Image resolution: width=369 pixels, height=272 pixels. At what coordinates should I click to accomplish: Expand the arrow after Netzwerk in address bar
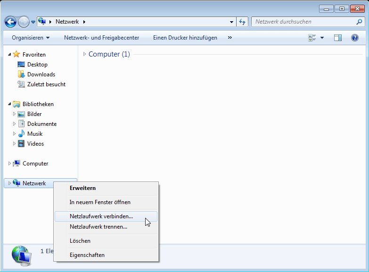[x=84, y=22]
